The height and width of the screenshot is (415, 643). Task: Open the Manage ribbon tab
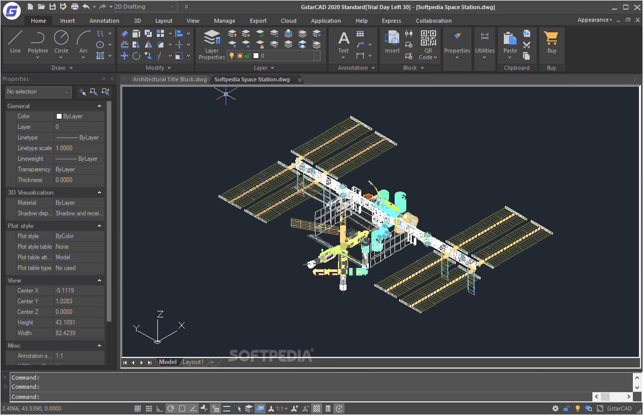[225, 21]
